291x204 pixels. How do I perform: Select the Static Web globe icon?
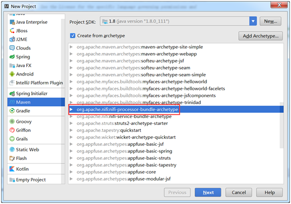point(12,149)
